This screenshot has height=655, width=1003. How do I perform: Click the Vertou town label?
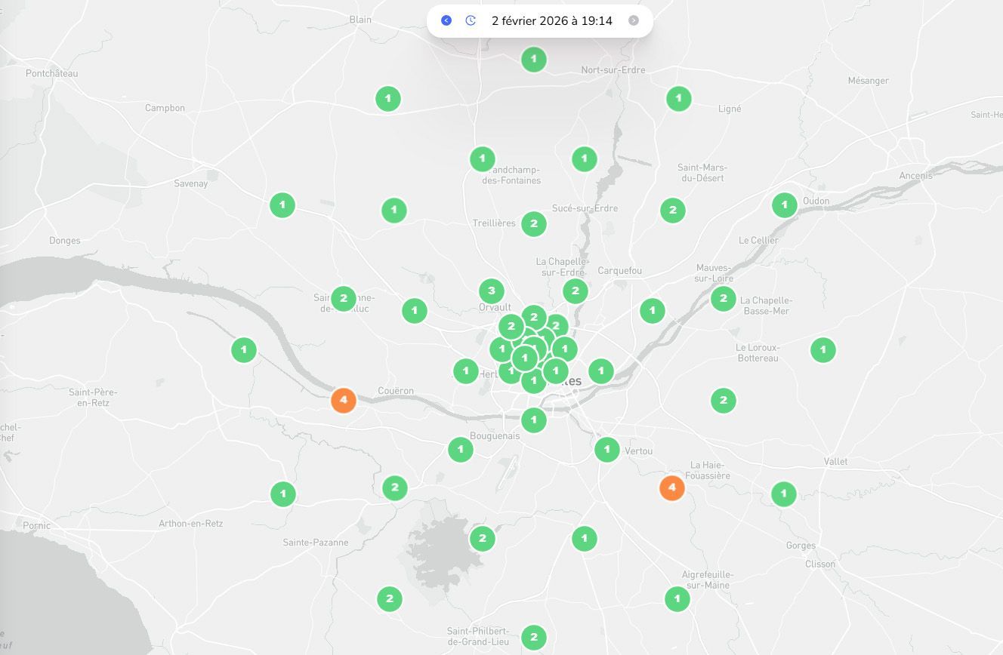[638, 451]
